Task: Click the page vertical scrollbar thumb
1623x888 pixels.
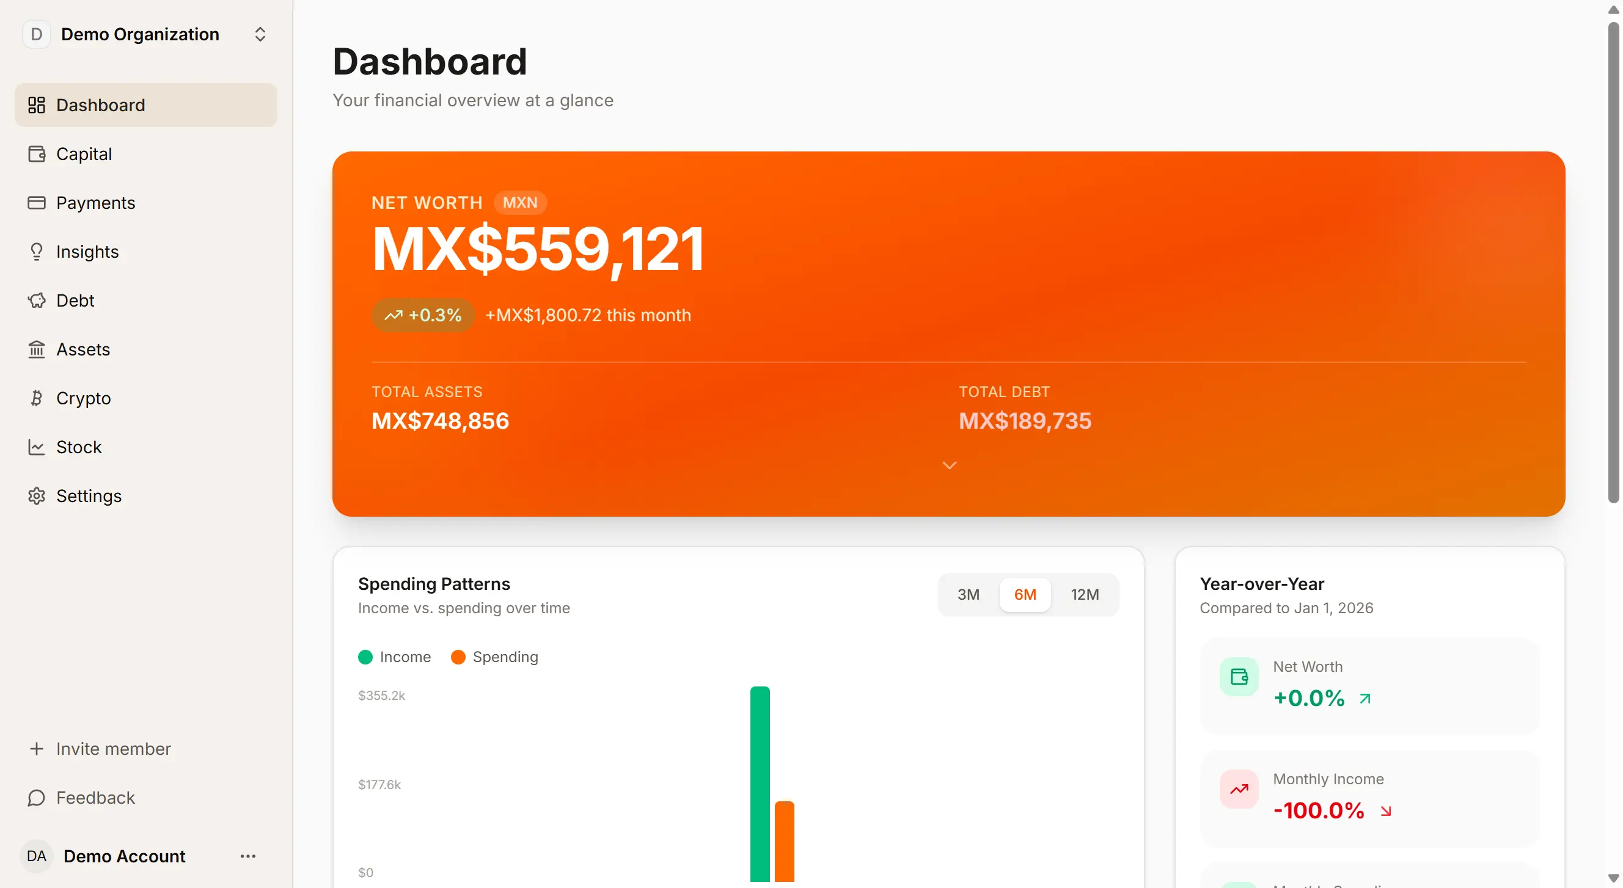Action: (1613, 262)
